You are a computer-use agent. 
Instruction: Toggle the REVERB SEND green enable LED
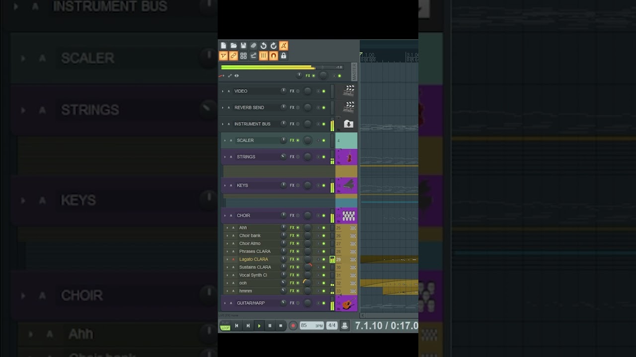tap(323, 108)
